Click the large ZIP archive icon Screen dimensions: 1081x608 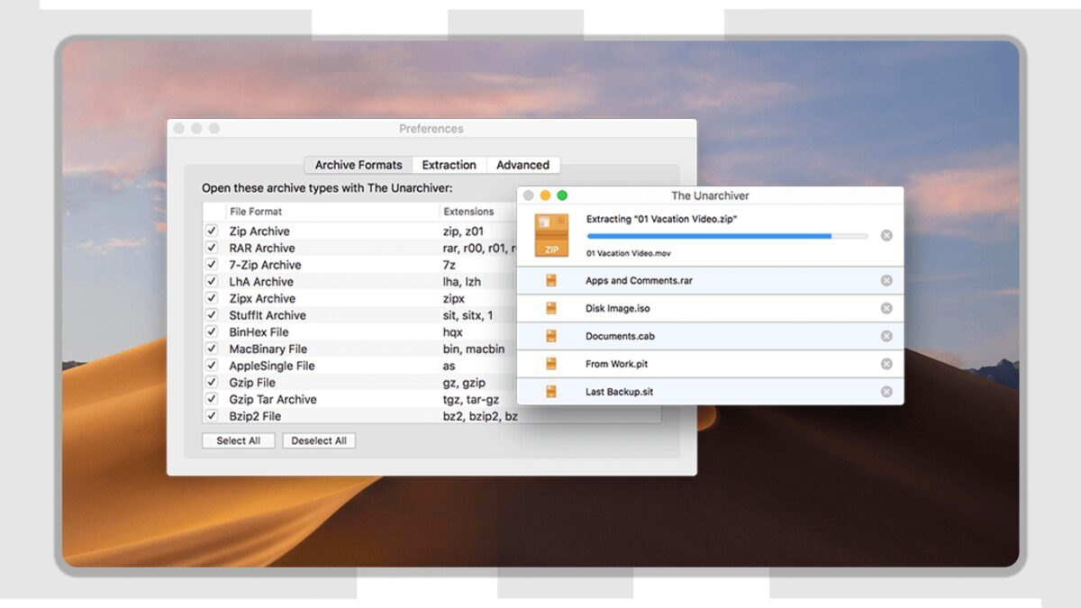(551, 235)
